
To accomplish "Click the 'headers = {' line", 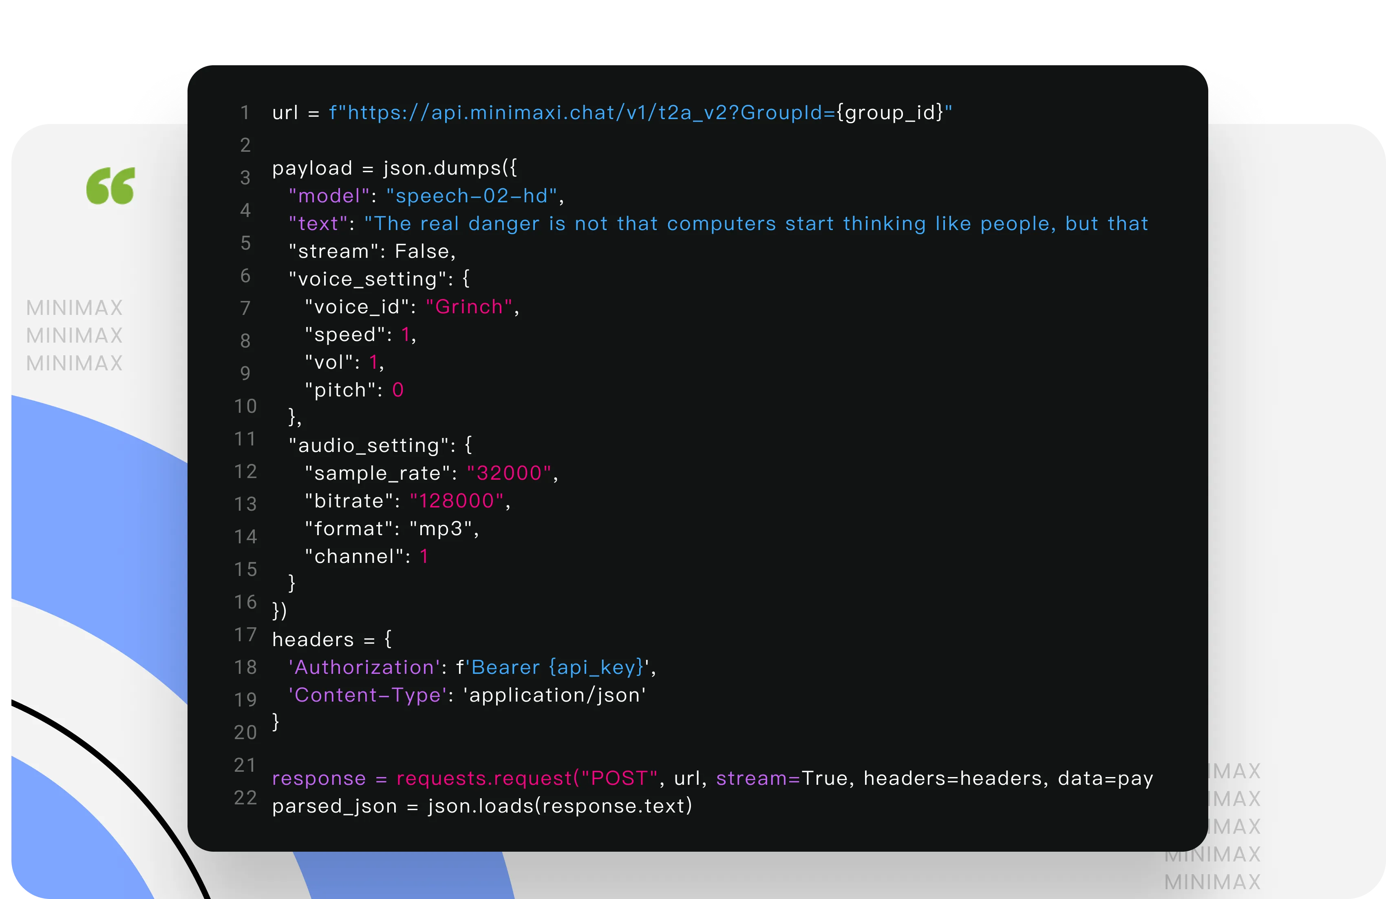I will pos(332,640).
